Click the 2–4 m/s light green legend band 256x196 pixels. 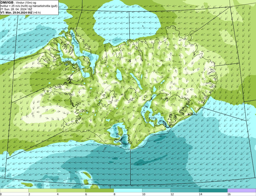(42, 190)
